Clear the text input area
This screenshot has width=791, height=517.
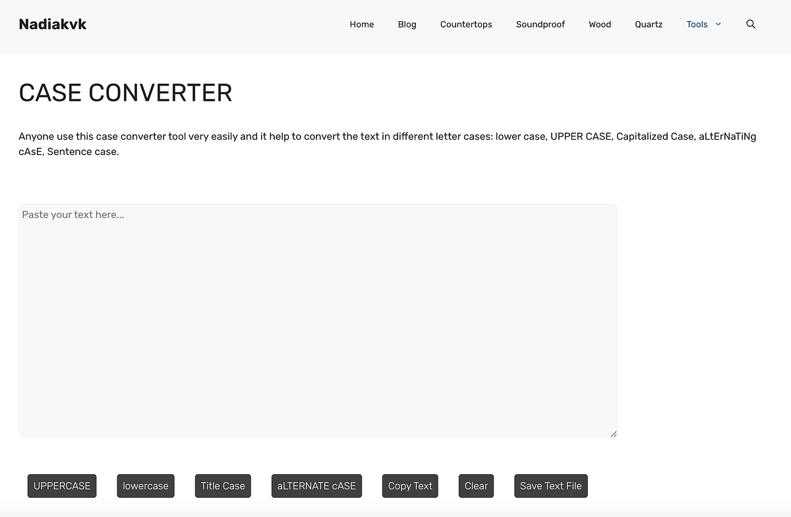pyautogui.click(x=476, y=485)
